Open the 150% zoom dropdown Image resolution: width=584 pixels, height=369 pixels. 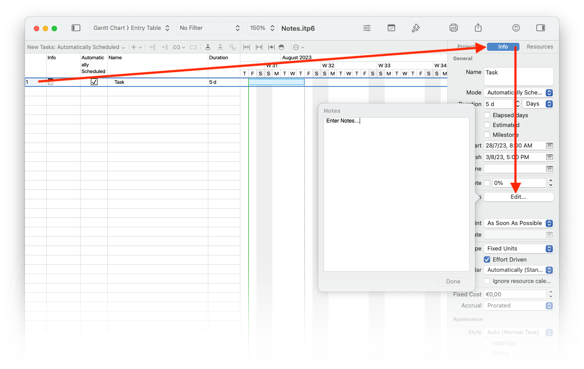point(262,28)
